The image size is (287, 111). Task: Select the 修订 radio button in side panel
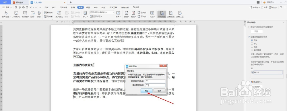(x=252, y=43)
